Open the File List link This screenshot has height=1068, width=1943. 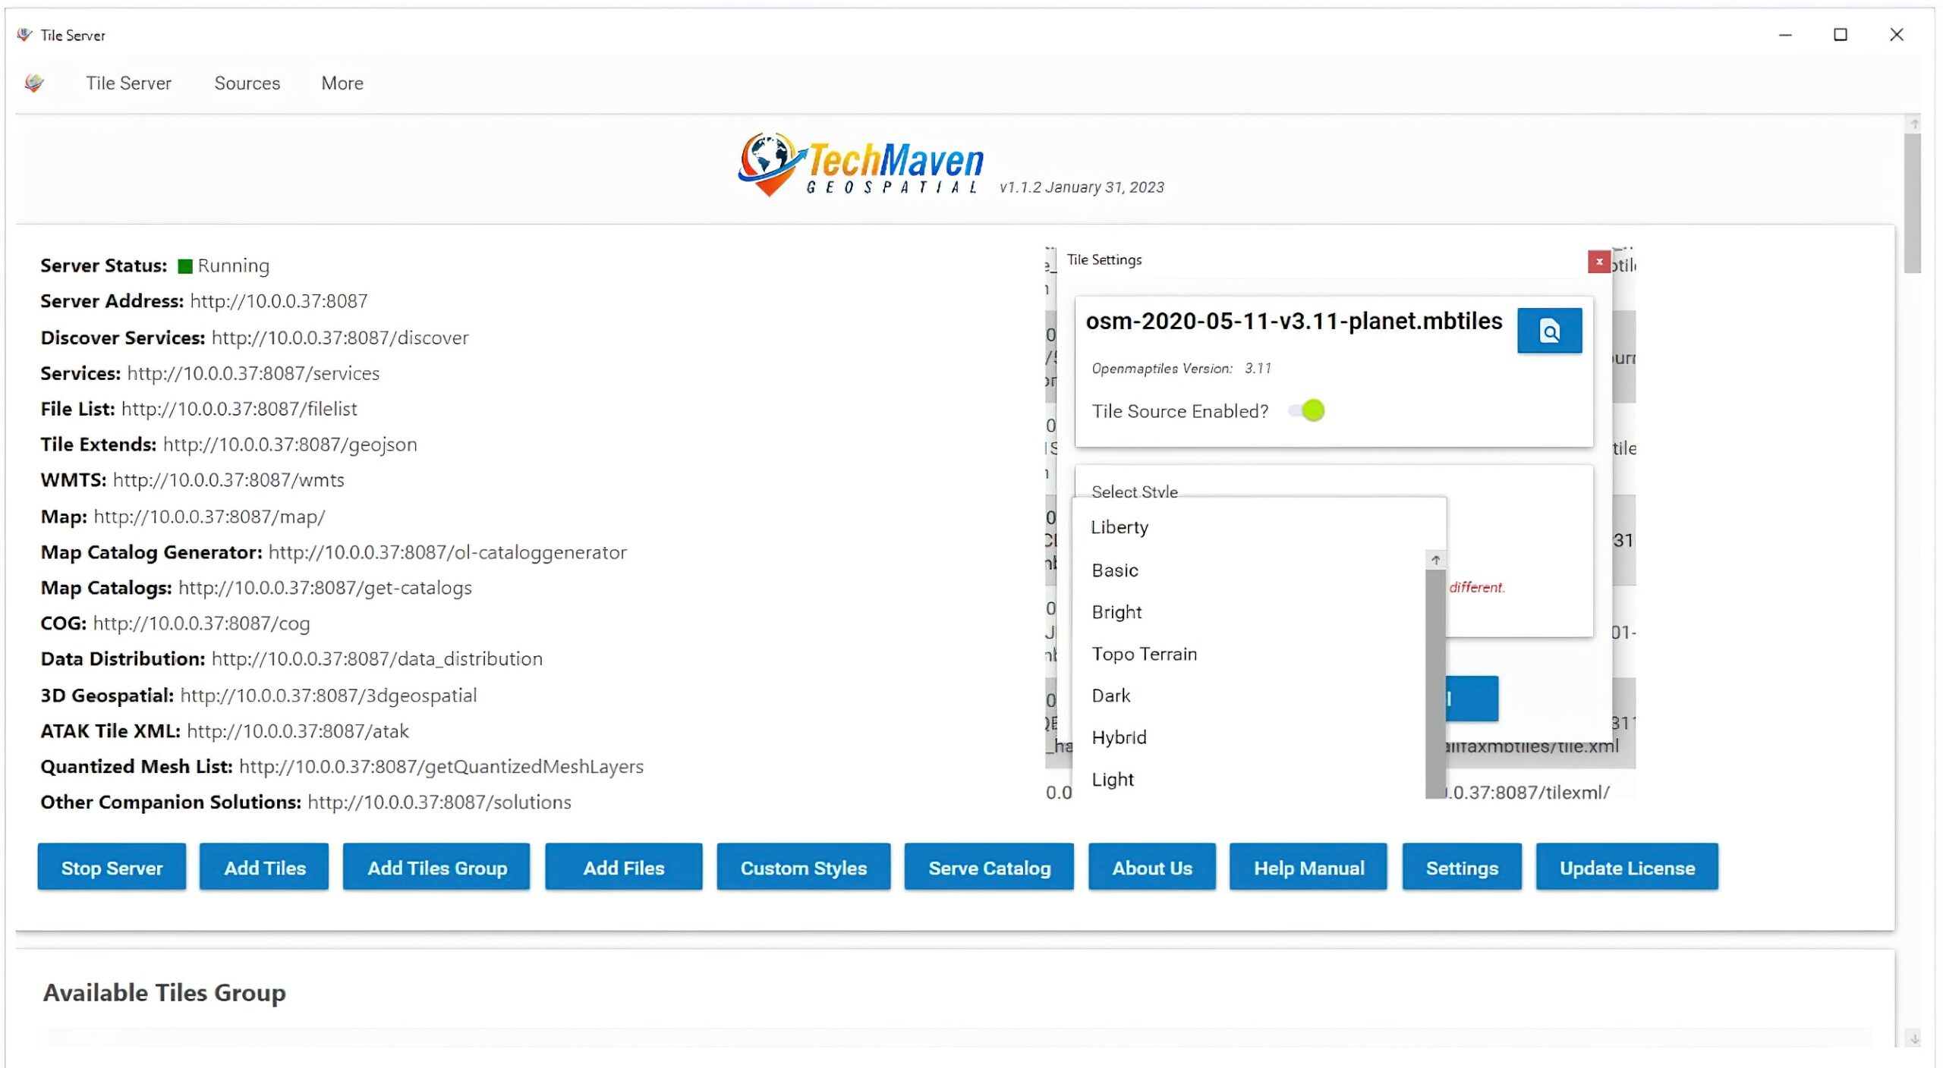click(239, 409)
